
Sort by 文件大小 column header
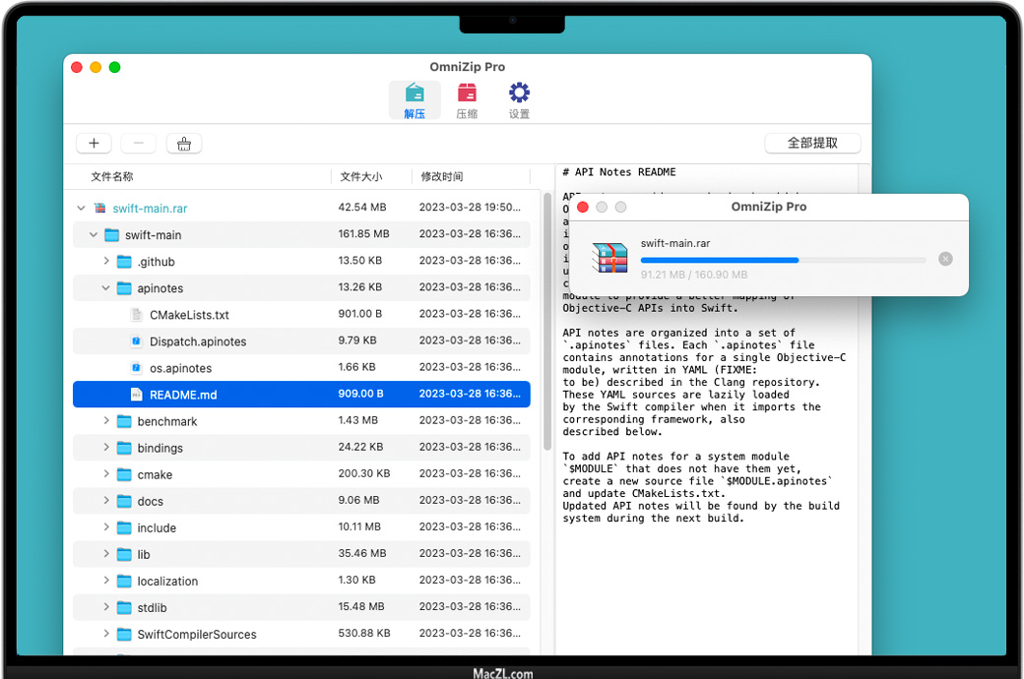tap(361, 177)
